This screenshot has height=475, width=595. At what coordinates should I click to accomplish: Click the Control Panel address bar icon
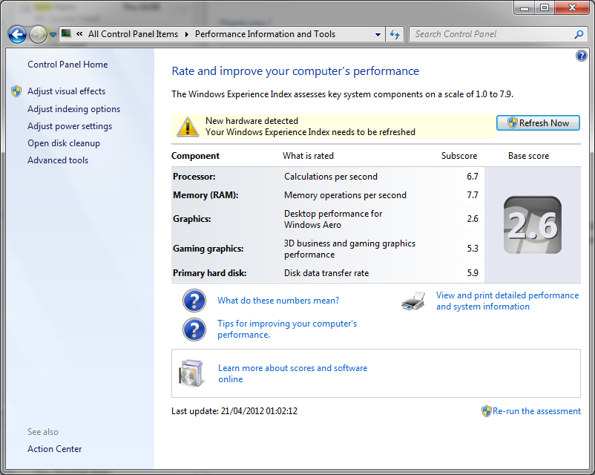coord(66,34)
